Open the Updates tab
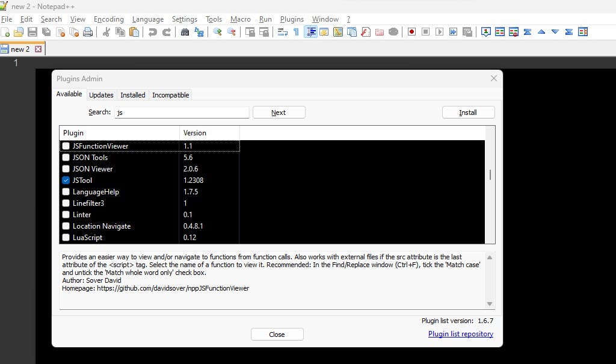This screenshot has width=616, height=364. pos(101,94)
